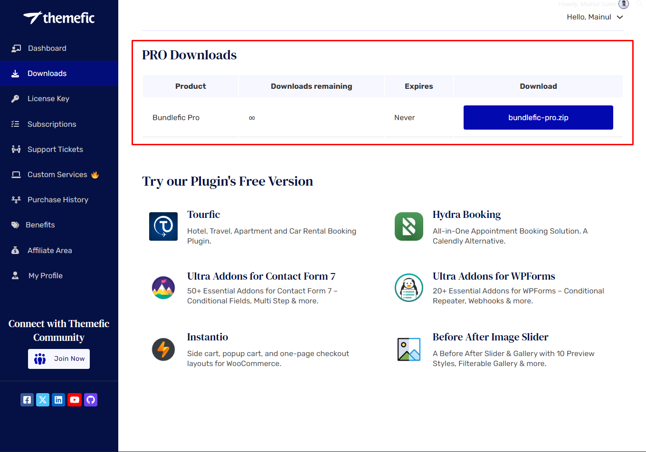Open Before After Image Slider link
646x452 pixels.
pos(491,337)
